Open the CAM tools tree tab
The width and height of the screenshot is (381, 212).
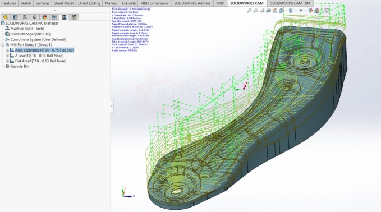click(x=74, y=17)
